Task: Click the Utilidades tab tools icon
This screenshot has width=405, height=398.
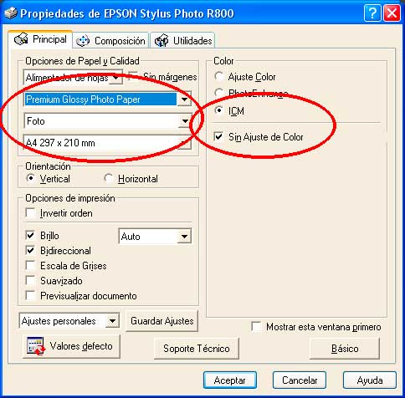Action: pyautogui.click(x=161, y=41)
